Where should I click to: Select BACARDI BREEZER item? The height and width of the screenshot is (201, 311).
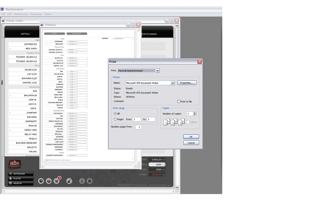24,143
